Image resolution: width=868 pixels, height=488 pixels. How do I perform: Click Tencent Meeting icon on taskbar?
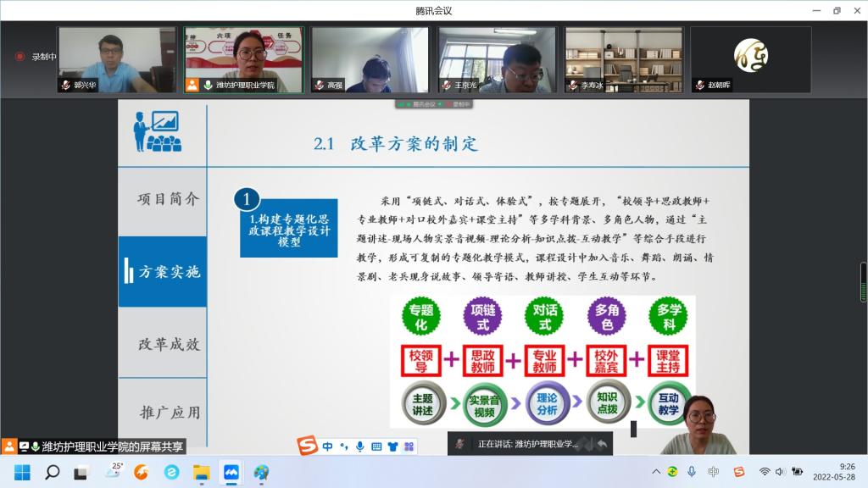tap(231, 472)
